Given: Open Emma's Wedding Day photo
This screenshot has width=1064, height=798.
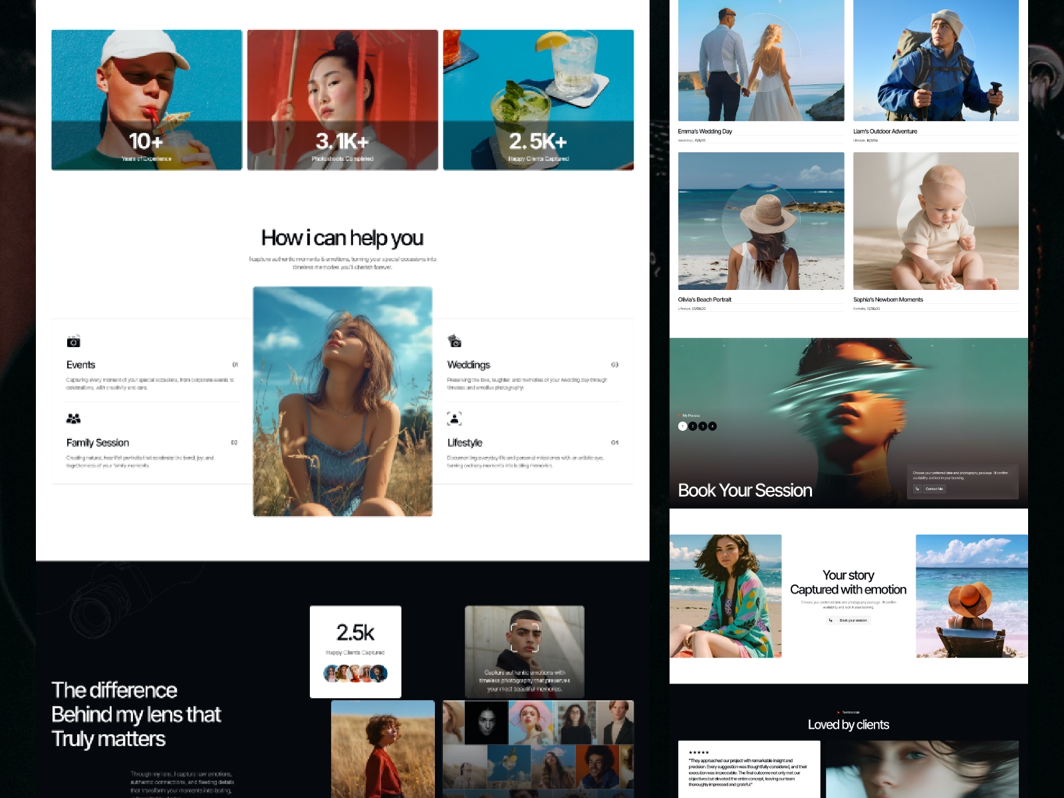Looking at the screenshot, I should [x=761, y=61].
